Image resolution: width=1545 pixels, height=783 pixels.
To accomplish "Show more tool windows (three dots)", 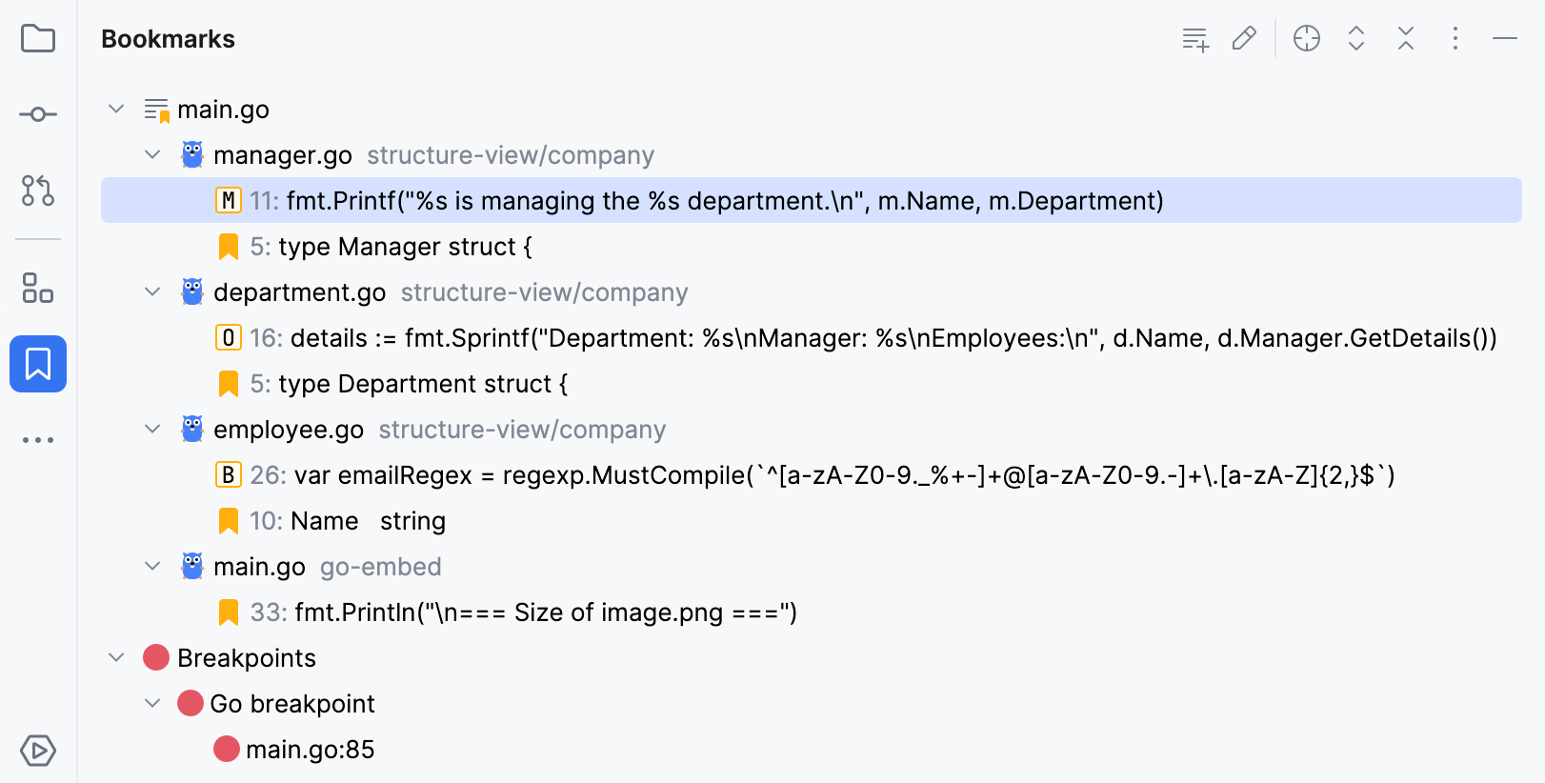I will (38, 440).
